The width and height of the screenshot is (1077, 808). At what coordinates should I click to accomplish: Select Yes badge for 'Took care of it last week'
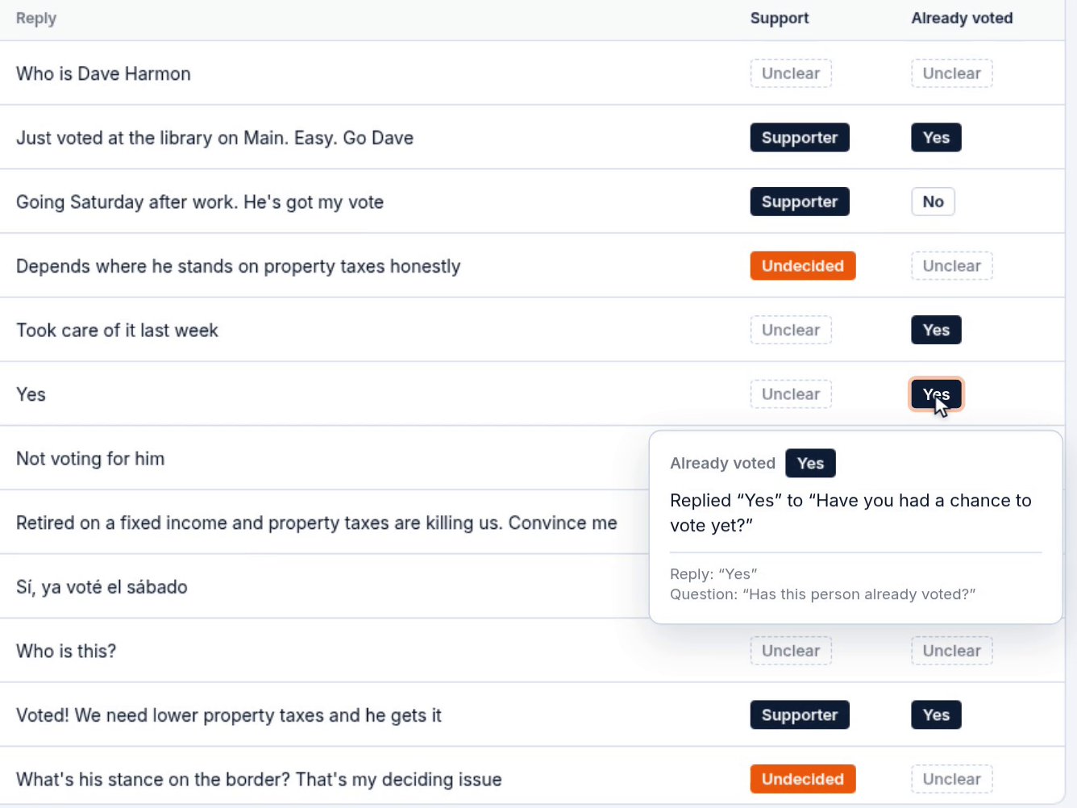936,330
